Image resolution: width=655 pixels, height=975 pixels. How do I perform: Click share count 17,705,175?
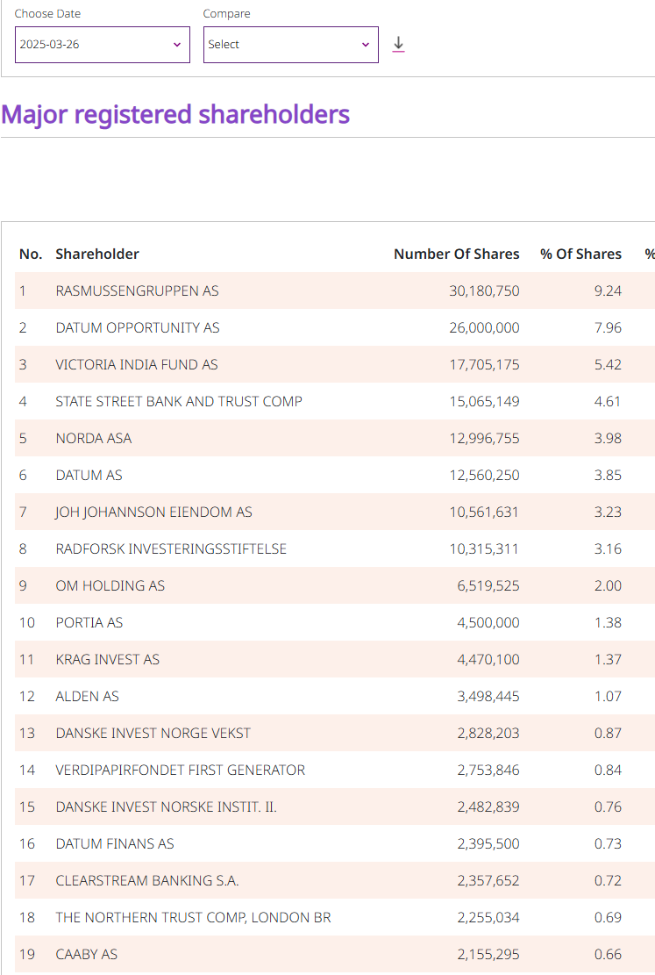tap(484, 364)
